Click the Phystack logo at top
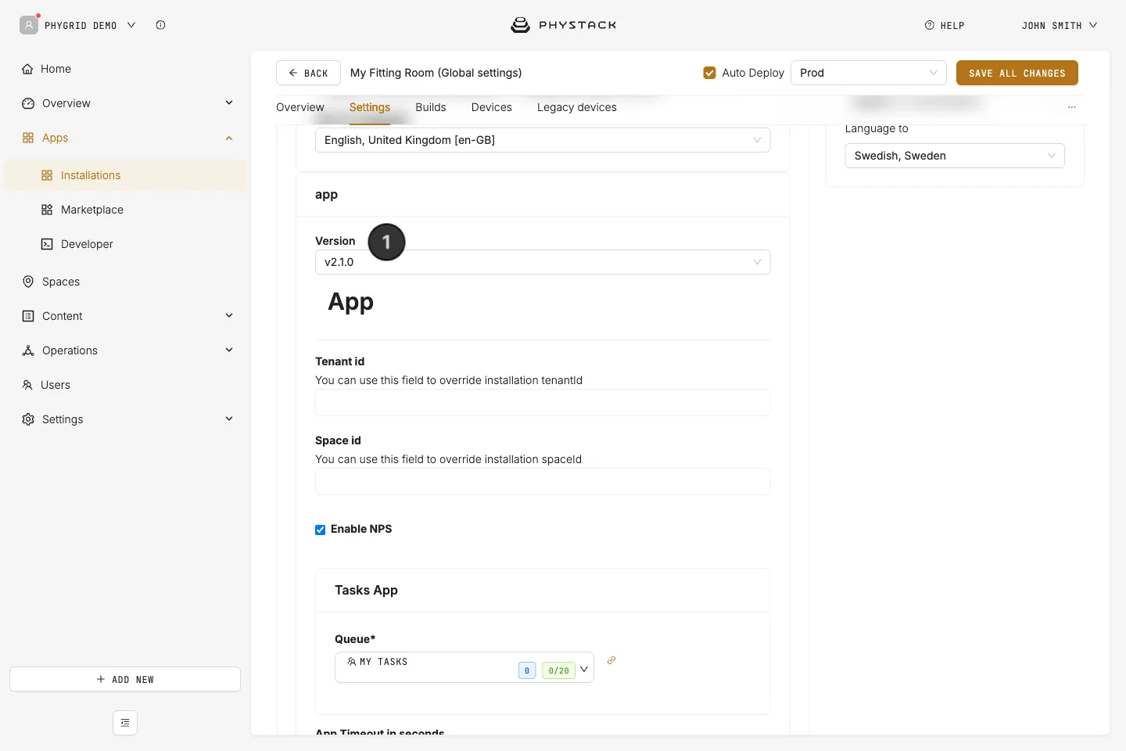 click(563, 25)
